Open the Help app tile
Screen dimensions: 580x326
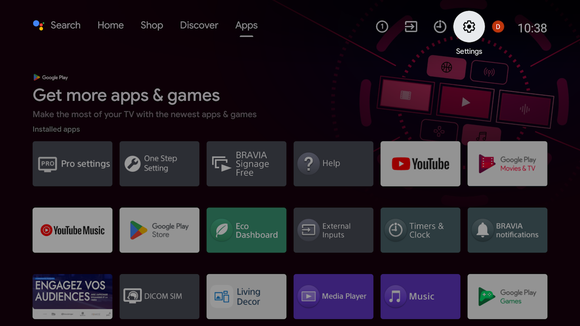[x=333, y=164]
